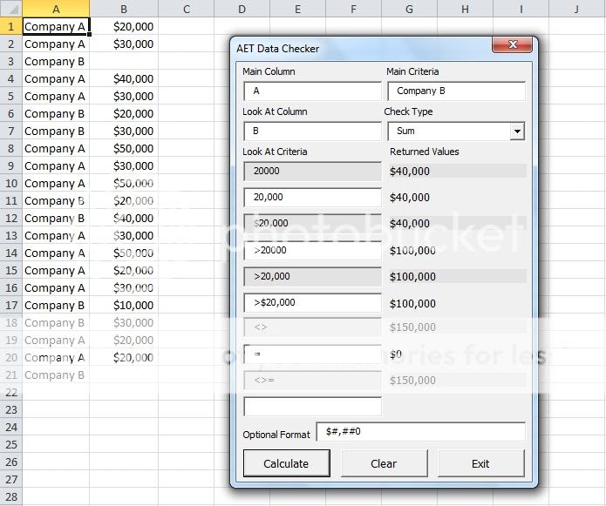
Task: Select cell A3 Company B
Action: (56, 61)
